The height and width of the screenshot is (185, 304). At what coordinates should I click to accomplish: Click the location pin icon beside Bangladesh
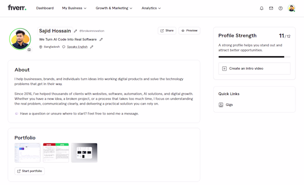41,47
